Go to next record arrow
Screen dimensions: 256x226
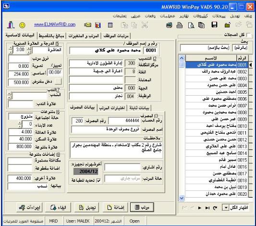tap(199, 208)
